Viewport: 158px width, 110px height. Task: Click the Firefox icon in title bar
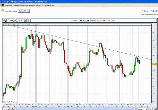1,2
